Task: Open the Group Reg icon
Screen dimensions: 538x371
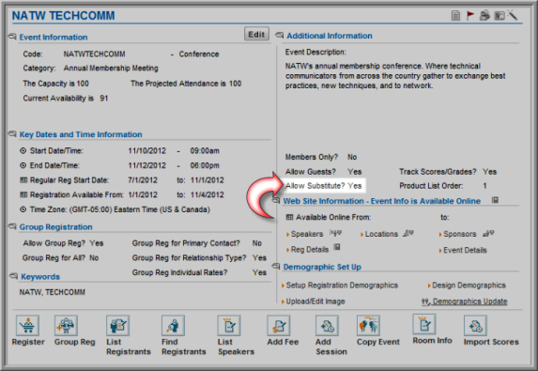Action: click(x=66, y=325)
